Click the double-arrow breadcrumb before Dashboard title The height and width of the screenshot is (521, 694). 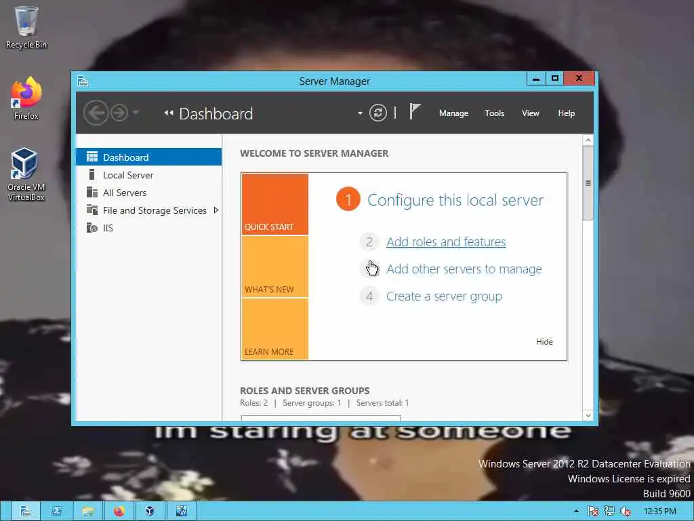(x=169, y=113)
